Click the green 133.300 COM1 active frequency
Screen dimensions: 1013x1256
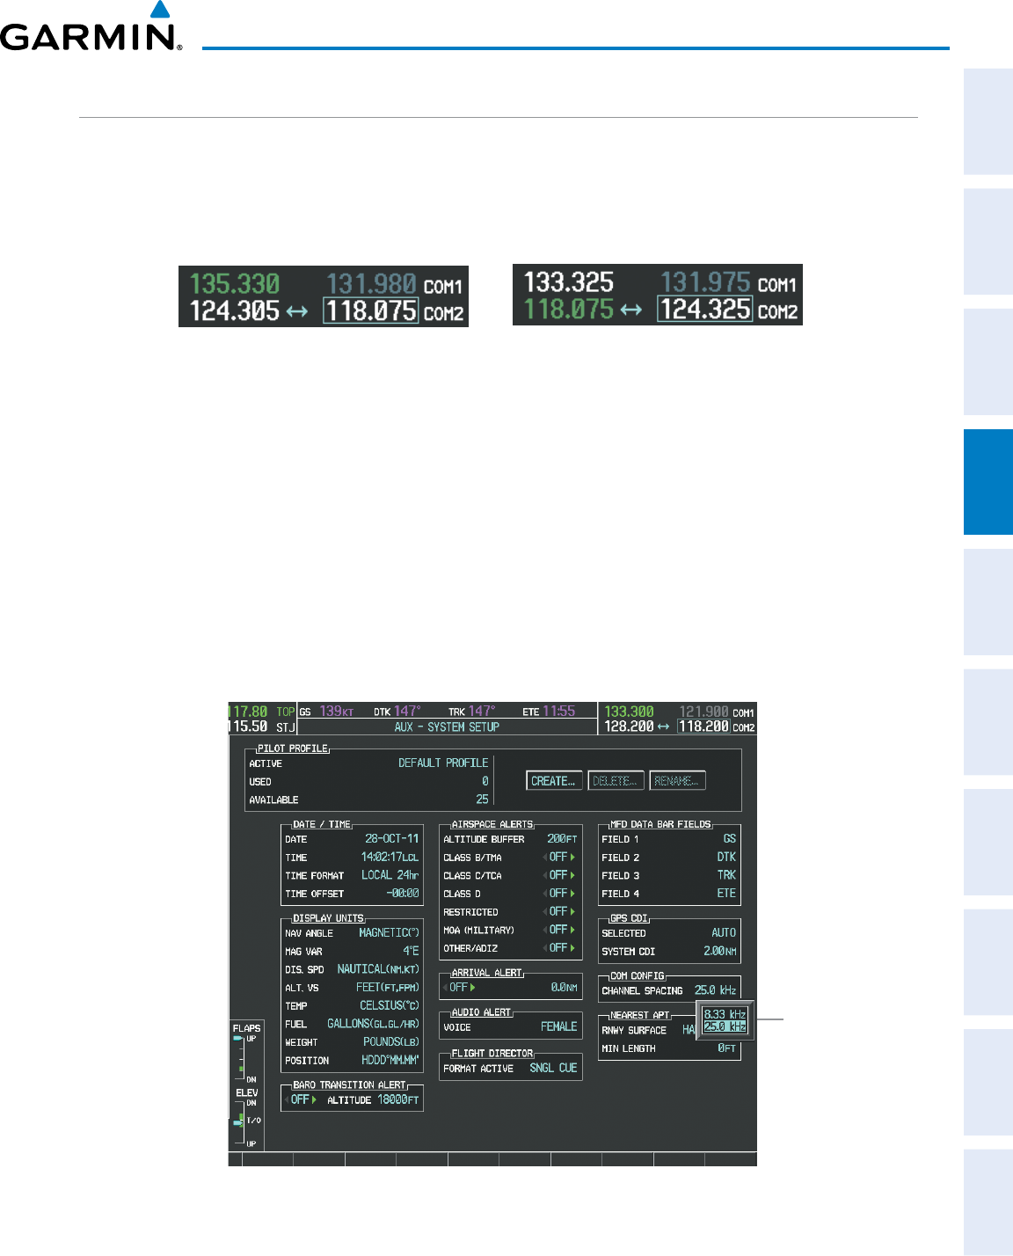629,712
